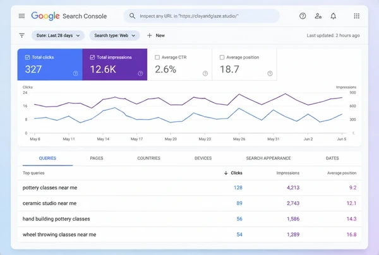Click the 12.1 average position value
Screen dimensions: 379x255
tap(351, 203)
